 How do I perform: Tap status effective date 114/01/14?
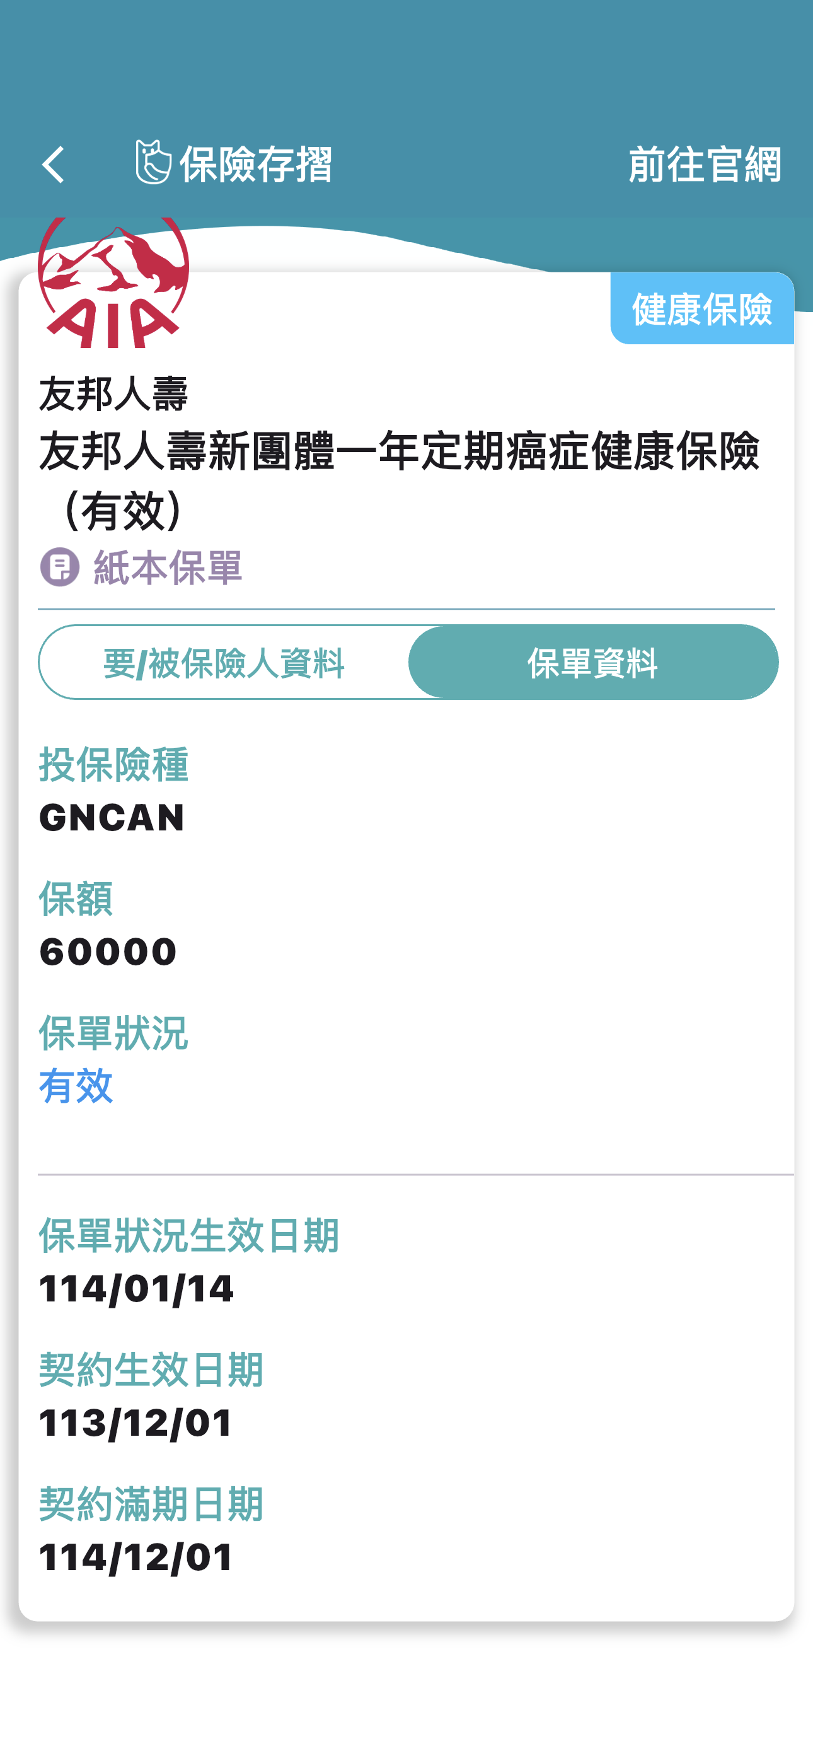(136, 1289)
